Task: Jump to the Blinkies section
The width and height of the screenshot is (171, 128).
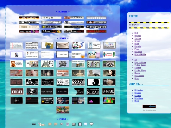Action: coord(139,90)
